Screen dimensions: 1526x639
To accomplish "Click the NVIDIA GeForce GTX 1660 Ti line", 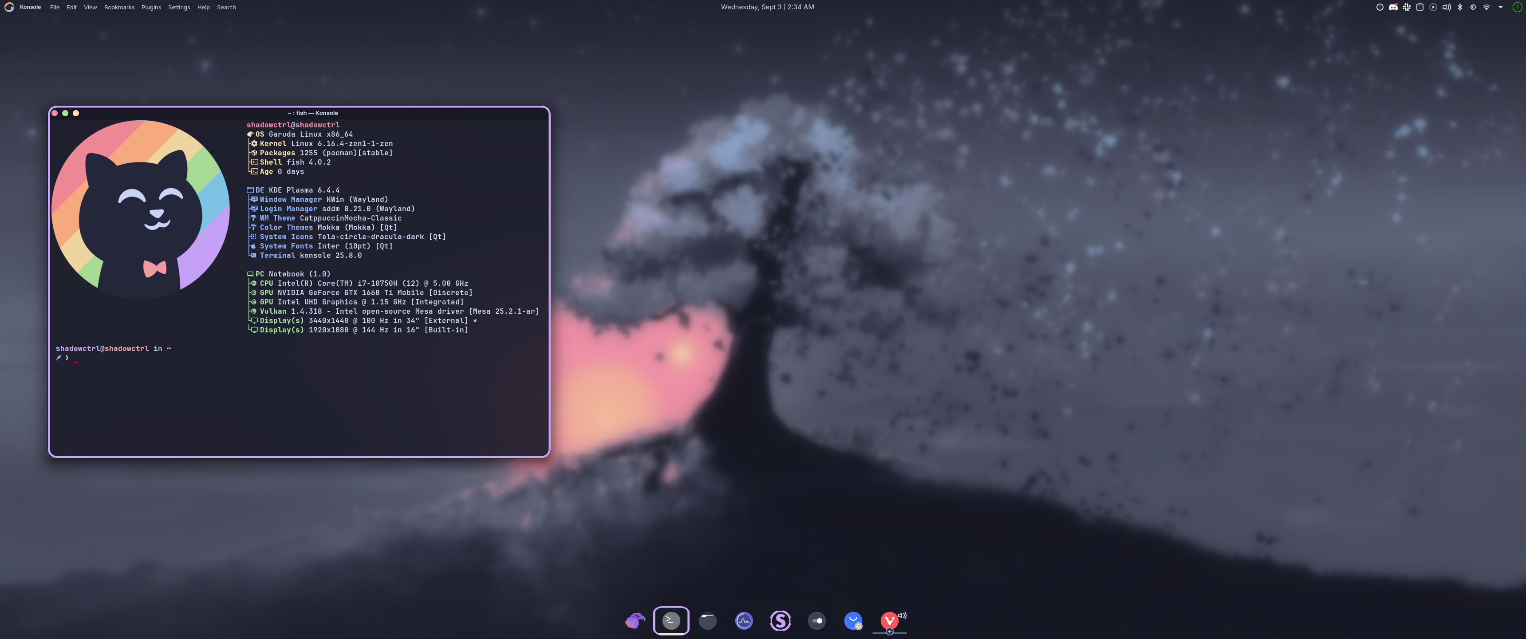I will coord(361,292).
